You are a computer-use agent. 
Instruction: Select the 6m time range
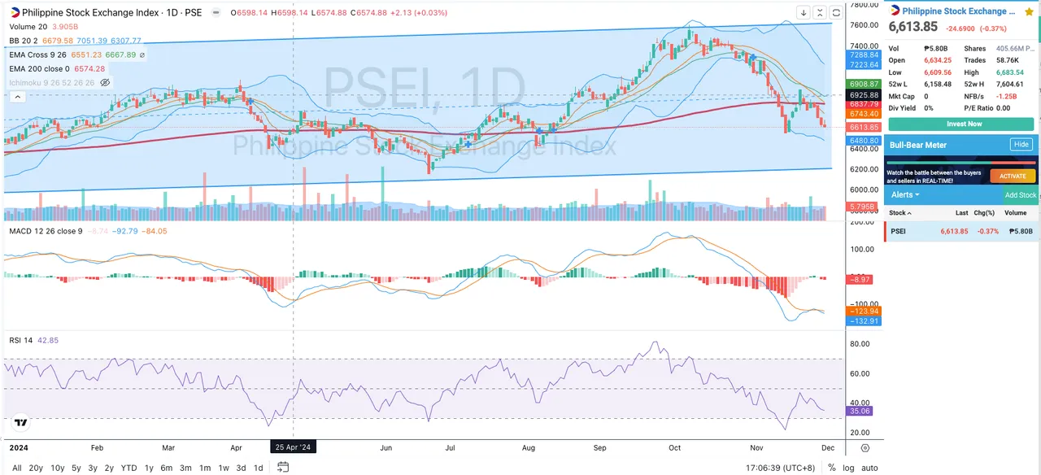(167, 468)
